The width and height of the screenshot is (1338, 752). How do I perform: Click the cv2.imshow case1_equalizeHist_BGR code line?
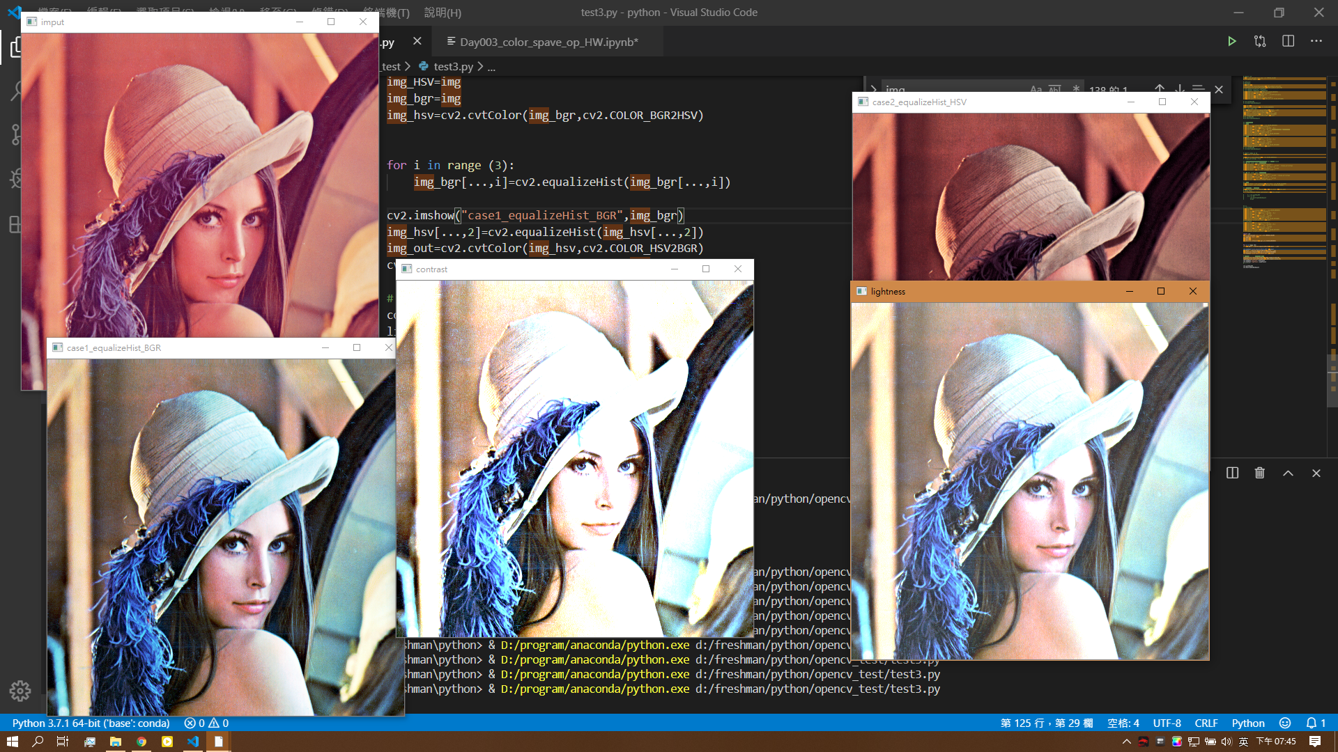[535, 215]
